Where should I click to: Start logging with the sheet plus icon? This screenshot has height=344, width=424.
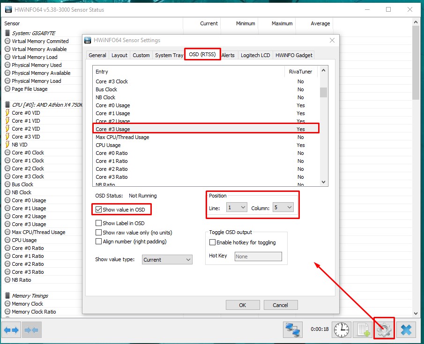(x=363, y=329)
